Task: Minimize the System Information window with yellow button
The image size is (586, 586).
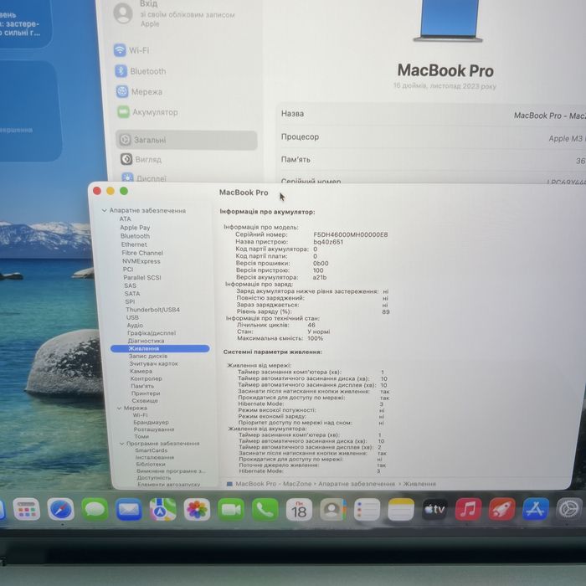Action: (111, 191)
